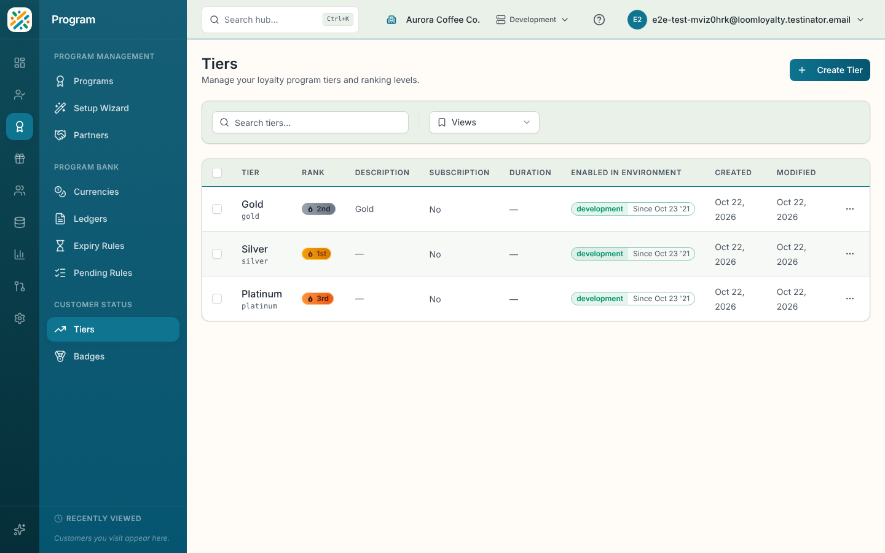Expand the user account menu chevron
This screenshot has height=553, width=885.
pyautogui.click(x=860, y=20)
